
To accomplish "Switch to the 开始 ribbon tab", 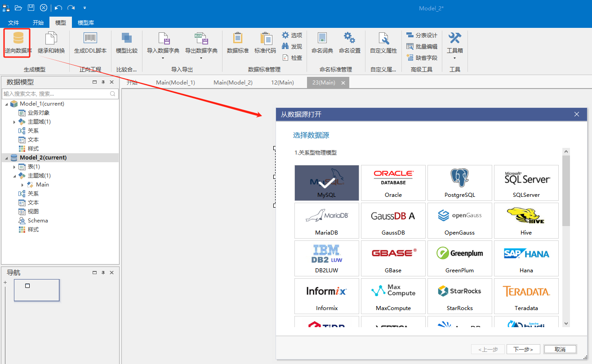I will pyautogui.click(x=38, y=22).
